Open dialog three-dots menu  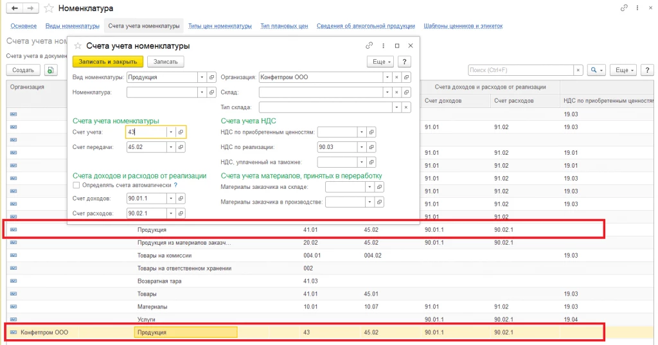point(383,46)
